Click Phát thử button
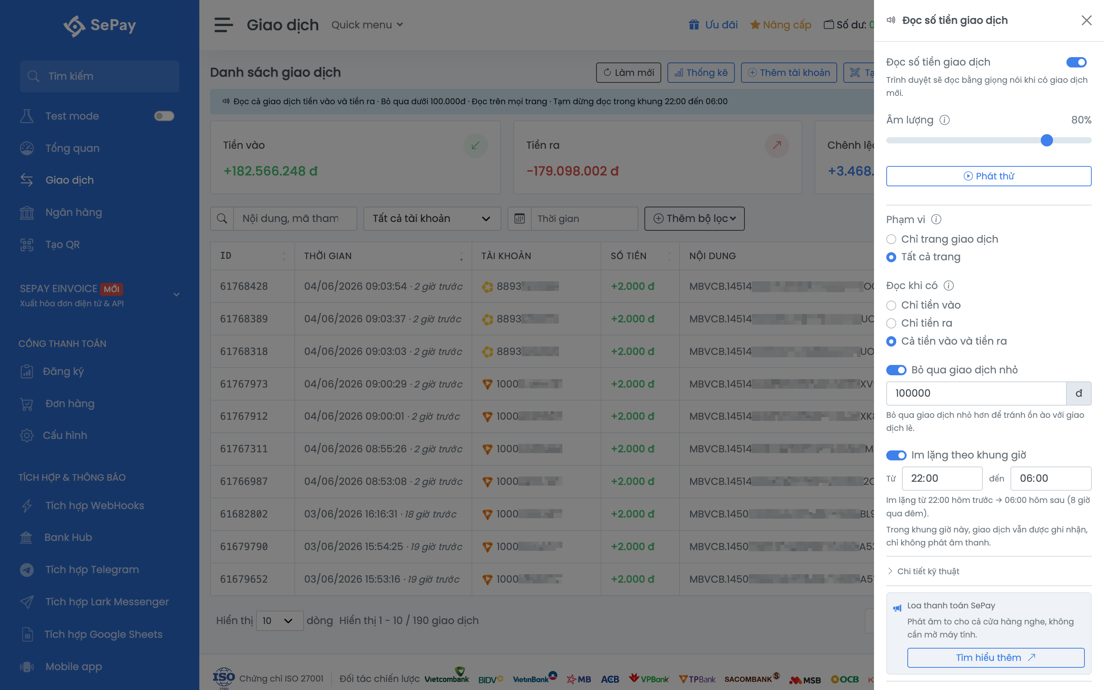 (x=989, y=176)
